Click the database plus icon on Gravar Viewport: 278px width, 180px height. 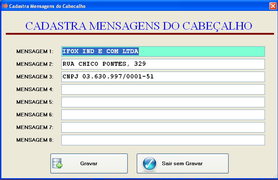57,163
